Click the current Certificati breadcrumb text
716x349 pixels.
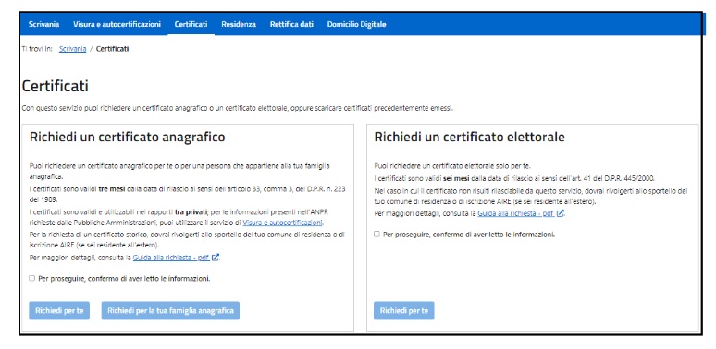[112, 49]
